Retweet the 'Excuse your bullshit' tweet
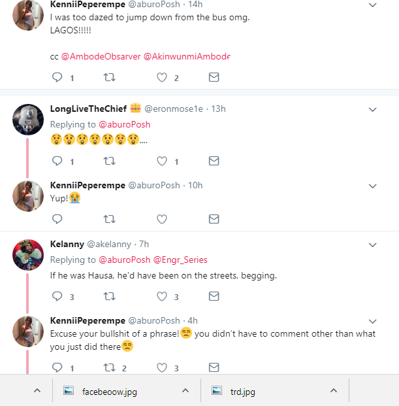 pyautogui.click(x=110, y=367)
